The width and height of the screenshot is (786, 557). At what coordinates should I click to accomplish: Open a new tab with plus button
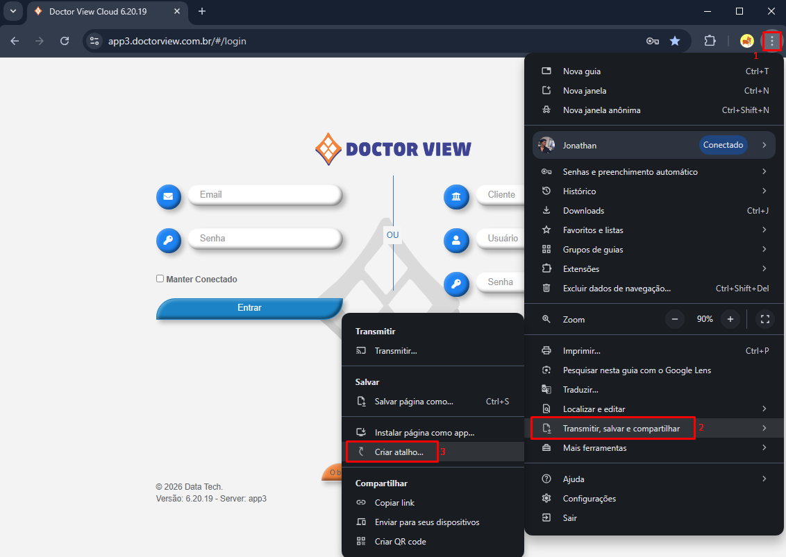coord(202,12)
